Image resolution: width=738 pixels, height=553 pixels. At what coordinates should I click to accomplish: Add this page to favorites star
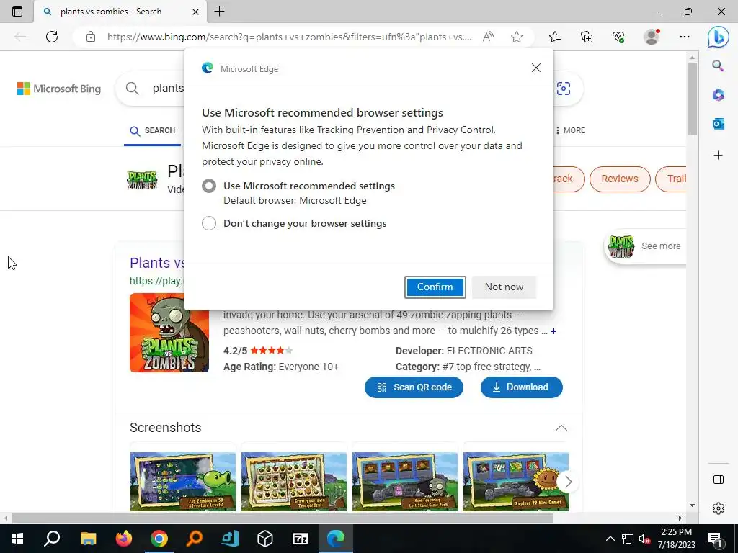tap(517, 37)
